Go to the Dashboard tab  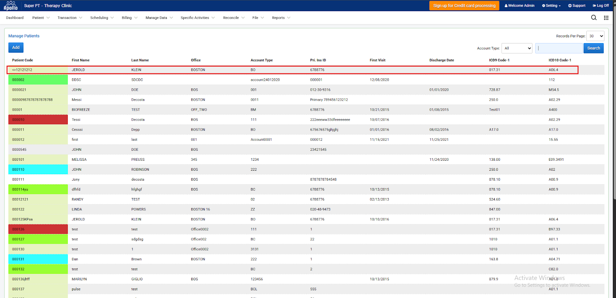coord(15,18)
